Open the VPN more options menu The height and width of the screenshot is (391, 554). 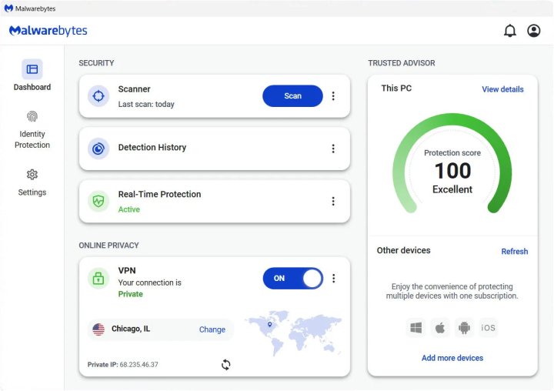coord(333,279)
